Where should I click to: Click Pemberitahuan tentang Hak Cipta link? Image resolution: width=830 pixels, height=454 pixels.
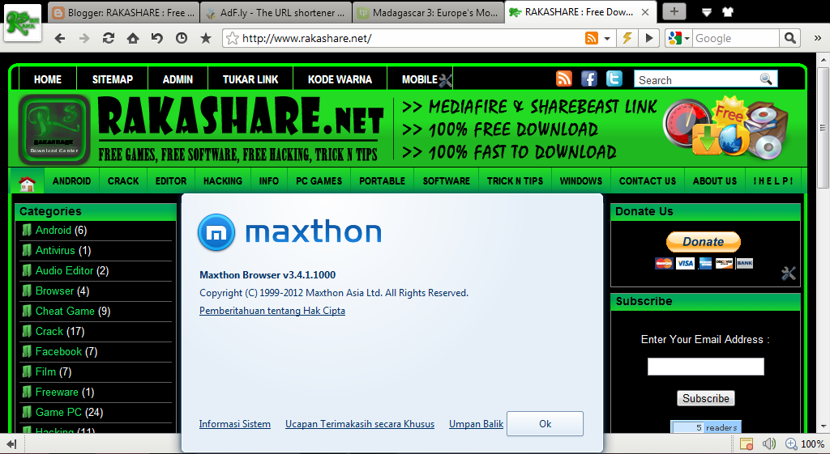pos(272,311)
